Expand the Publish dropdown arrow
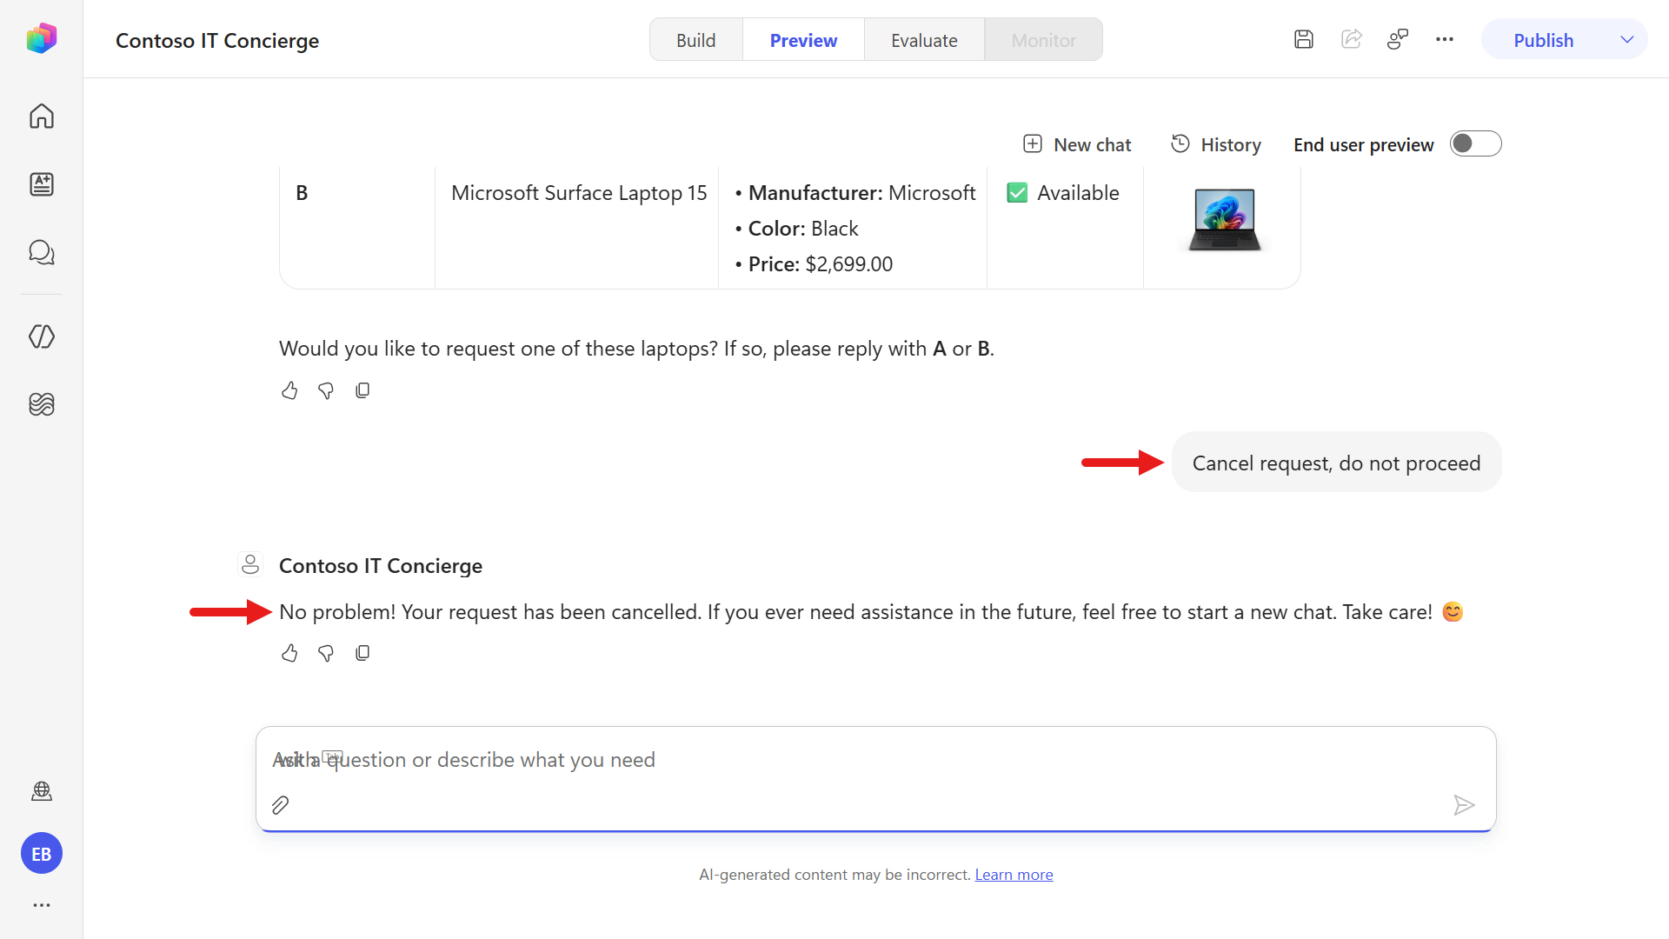The height and width of the screenshot is (939, 1669). point(1627,40)
